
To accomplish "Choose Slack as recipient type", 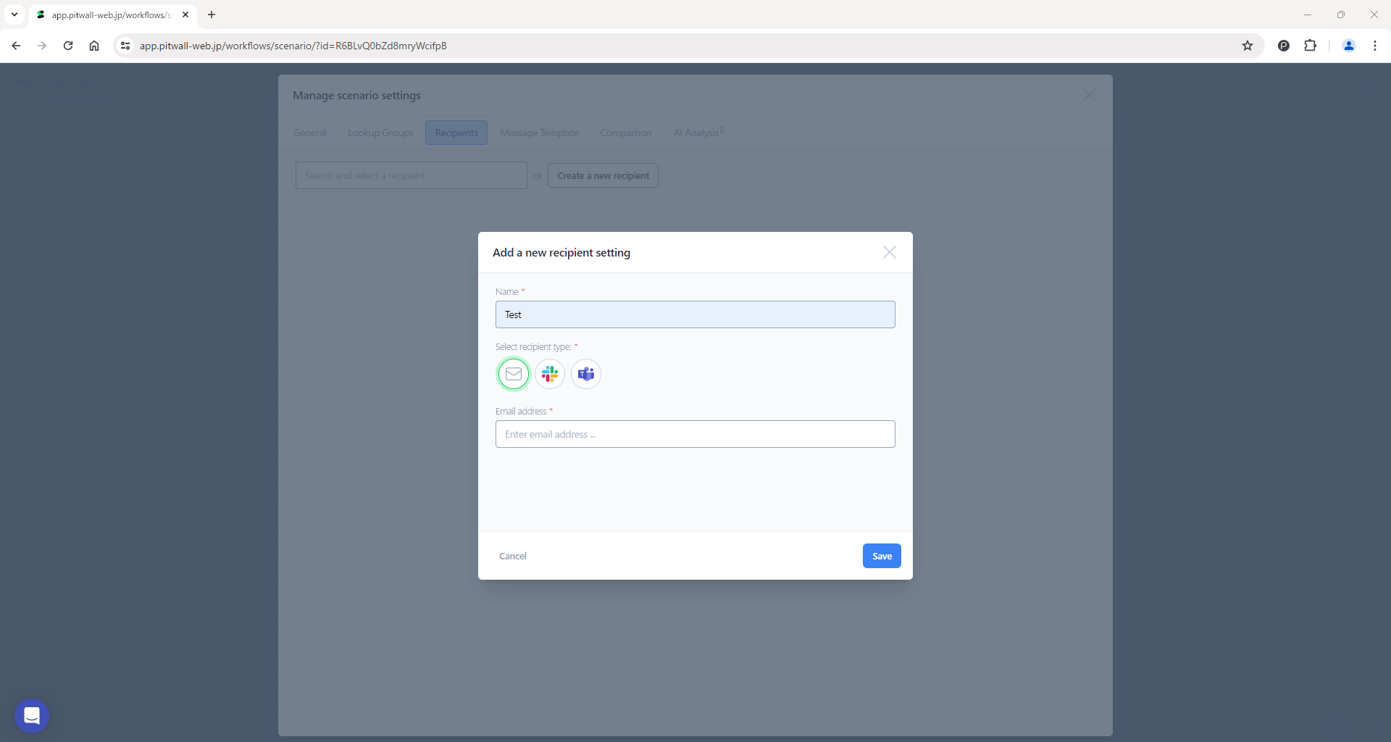I will tap(550, 374).
